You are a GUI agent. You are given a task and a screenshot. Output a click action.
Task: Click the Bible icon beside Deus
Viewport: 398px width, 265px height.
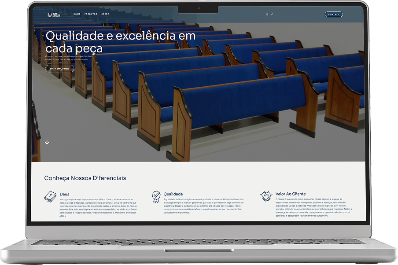49,197
